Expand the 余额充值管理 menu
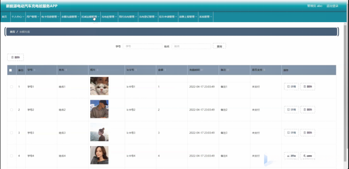The image size is (349, 169). click(70, 17)
